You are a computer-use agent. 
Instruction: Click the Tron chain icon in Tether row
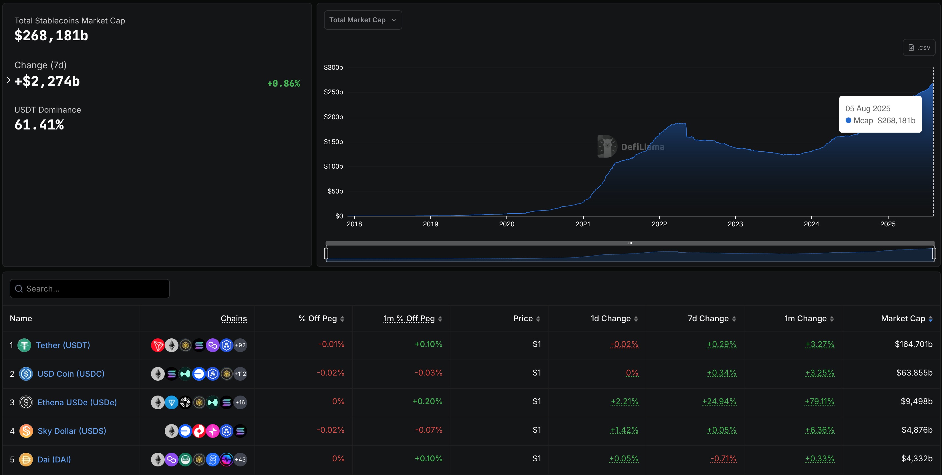[158, 345]
